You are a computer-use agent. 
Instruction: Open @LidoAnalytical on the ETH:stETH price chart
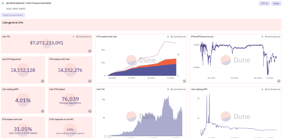click(x=272, y=37)
